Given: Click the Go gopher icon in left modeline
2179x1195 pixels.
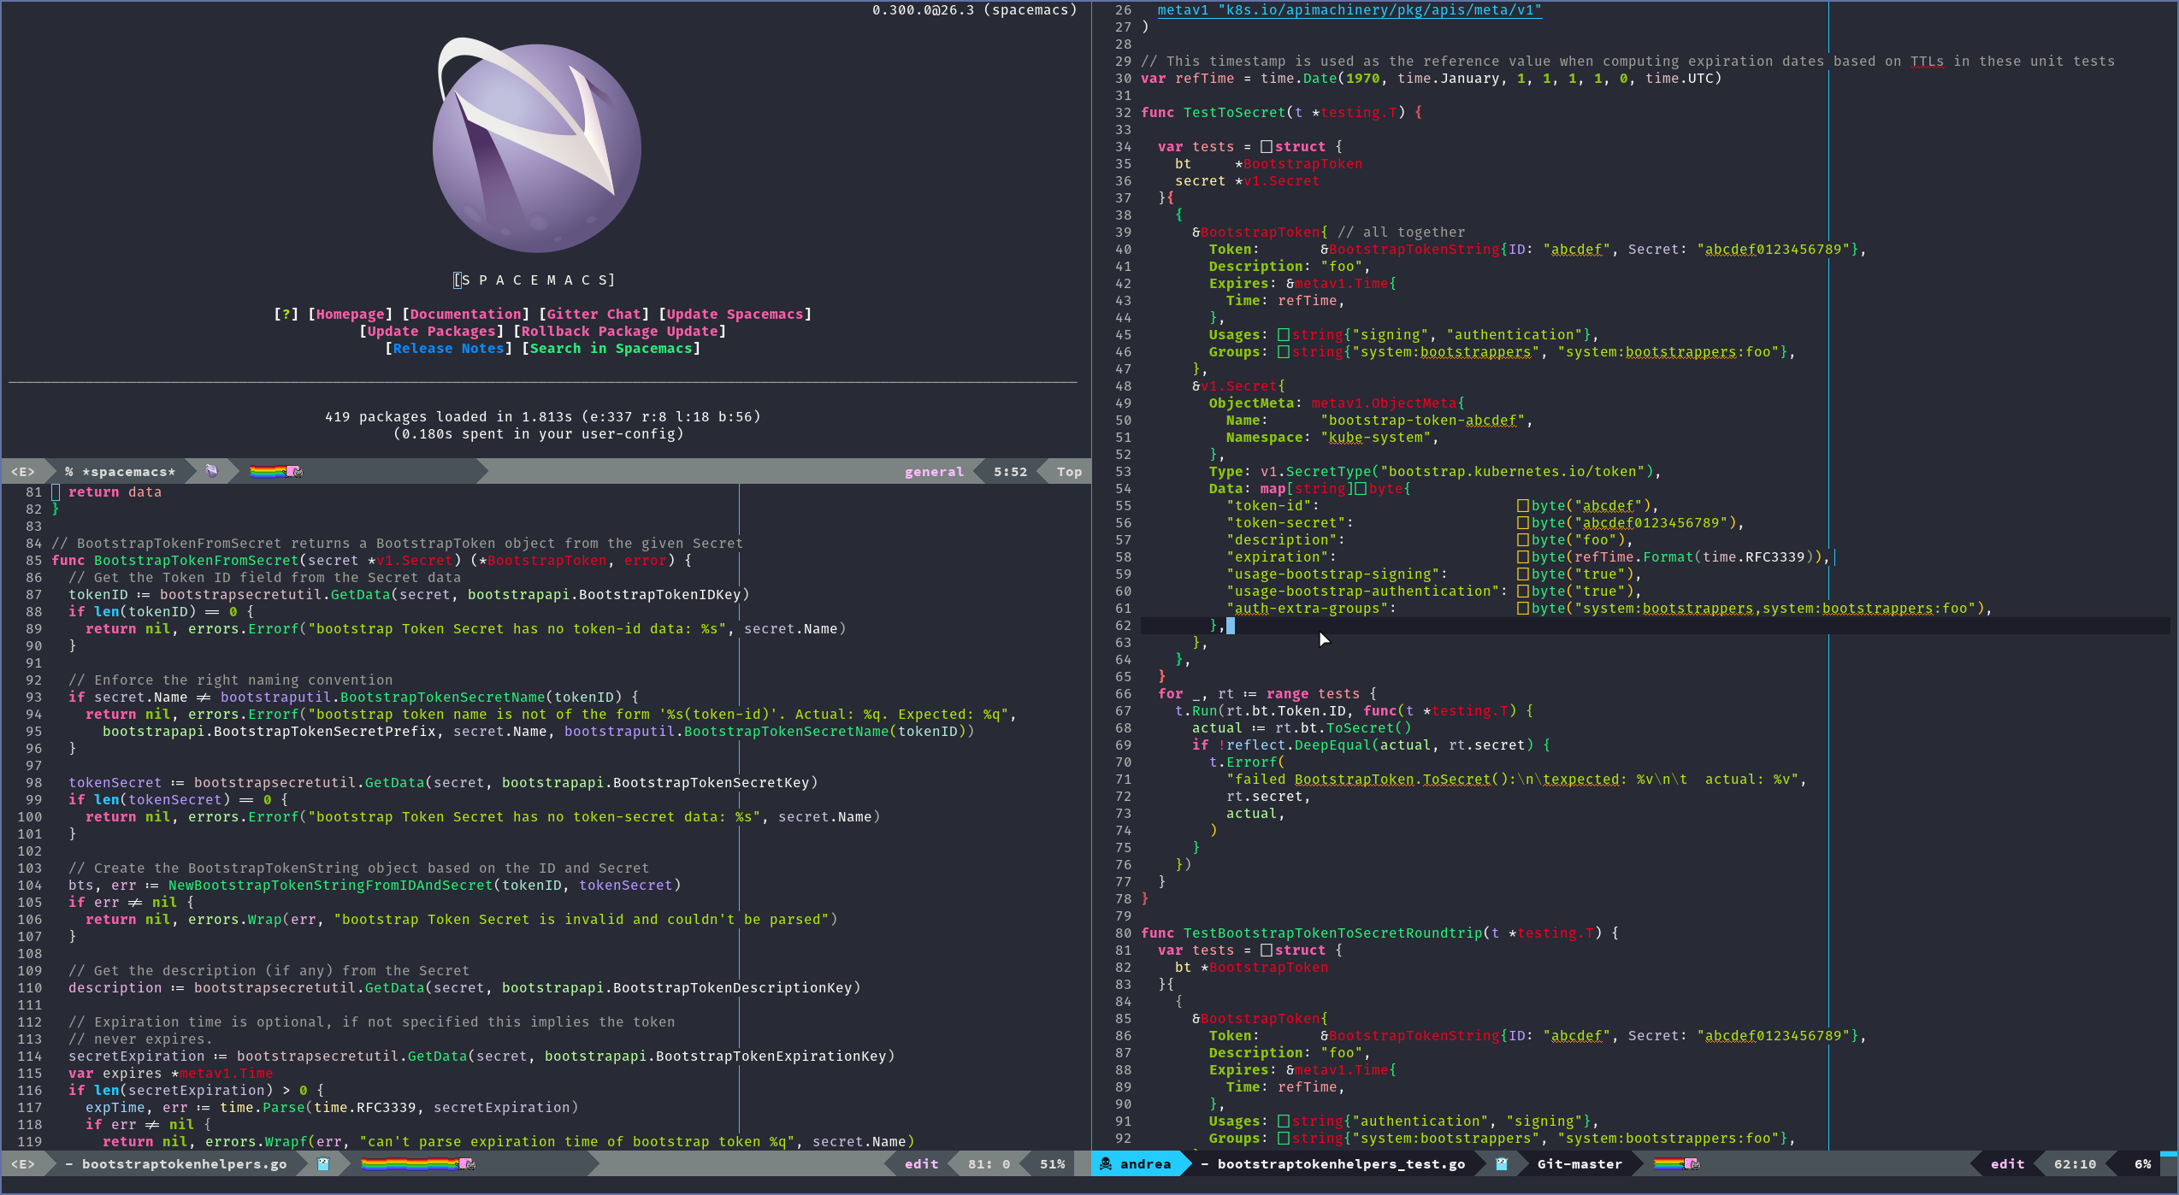Looking at the screenshot, I should [x=323, y=1163].
